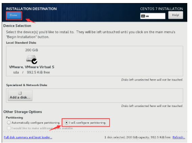Click the 200 GiB disk size label
This screenshot has width=192, height=143.
pos(31,50)
